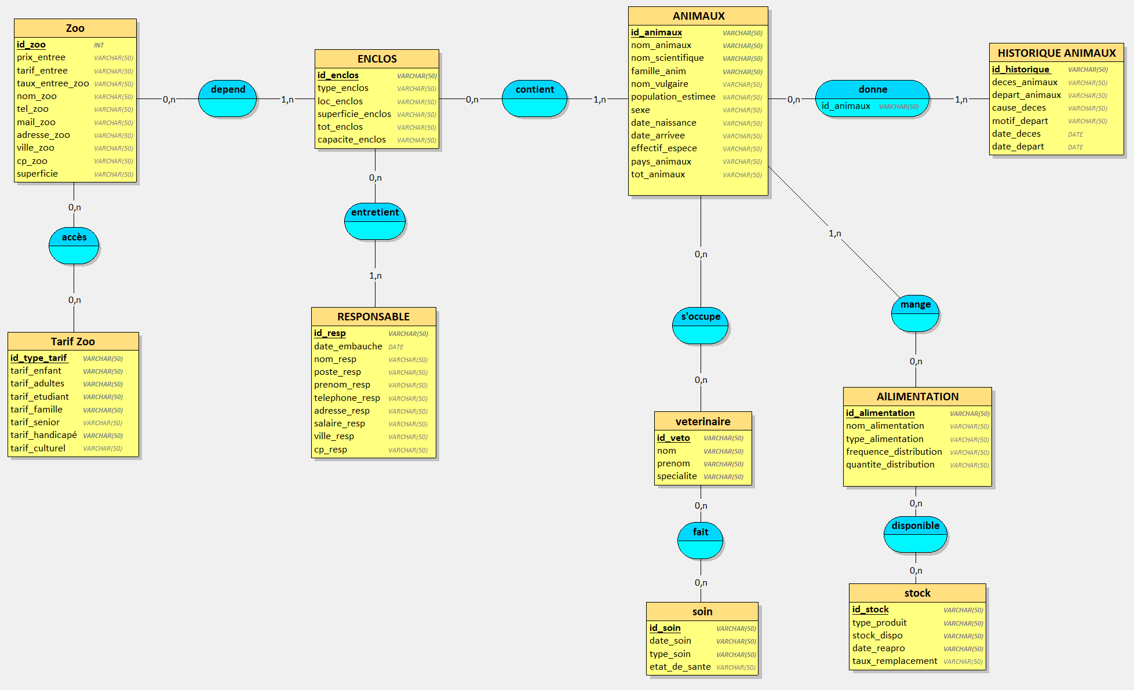The width and height of the screenshot is (1134, 690).
Task: Click the stock entity title
Action: tap(917, 593)
